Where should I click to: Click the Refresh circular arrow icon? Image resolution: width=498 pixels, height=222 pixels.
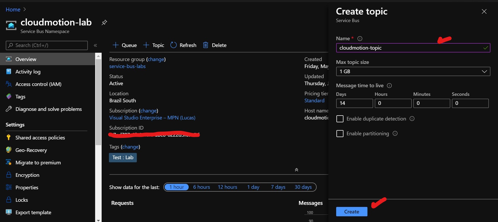coord(173,45)
